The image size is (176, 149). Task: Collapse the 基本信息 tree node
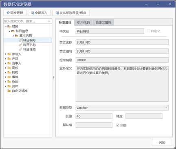click(x=13, y=36)
